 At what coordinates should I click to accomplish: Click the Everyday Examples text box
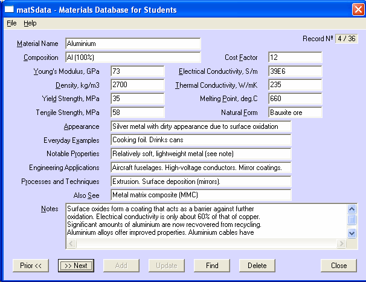point(201,140)
